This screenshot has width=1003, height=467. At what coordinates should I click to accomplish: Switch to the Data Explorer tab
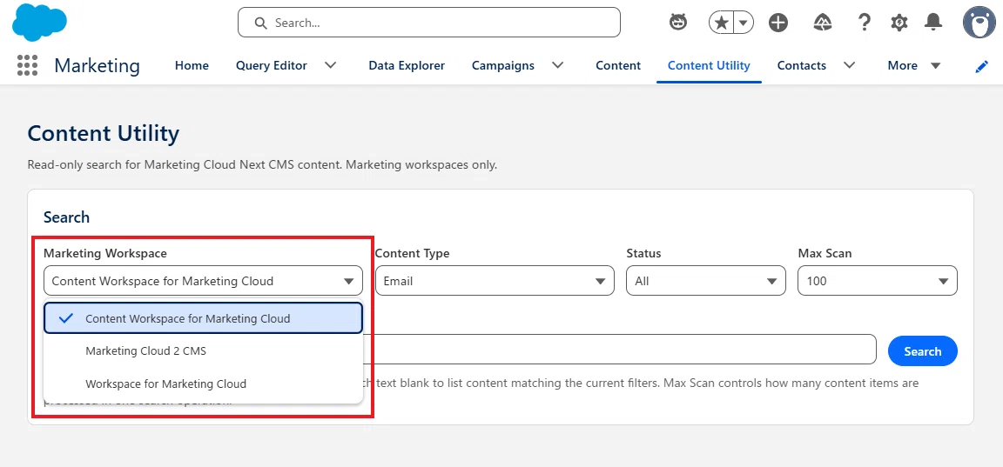pyautogui.click(x=407, y=65)
